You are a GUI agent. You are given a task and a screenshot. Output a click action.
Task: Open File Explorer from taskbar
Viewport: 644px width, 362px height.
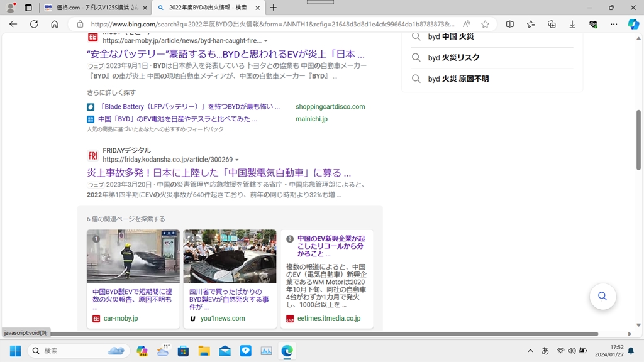204,351
